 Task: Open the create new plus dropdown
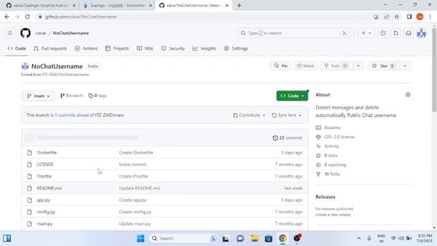click(366, 33)
